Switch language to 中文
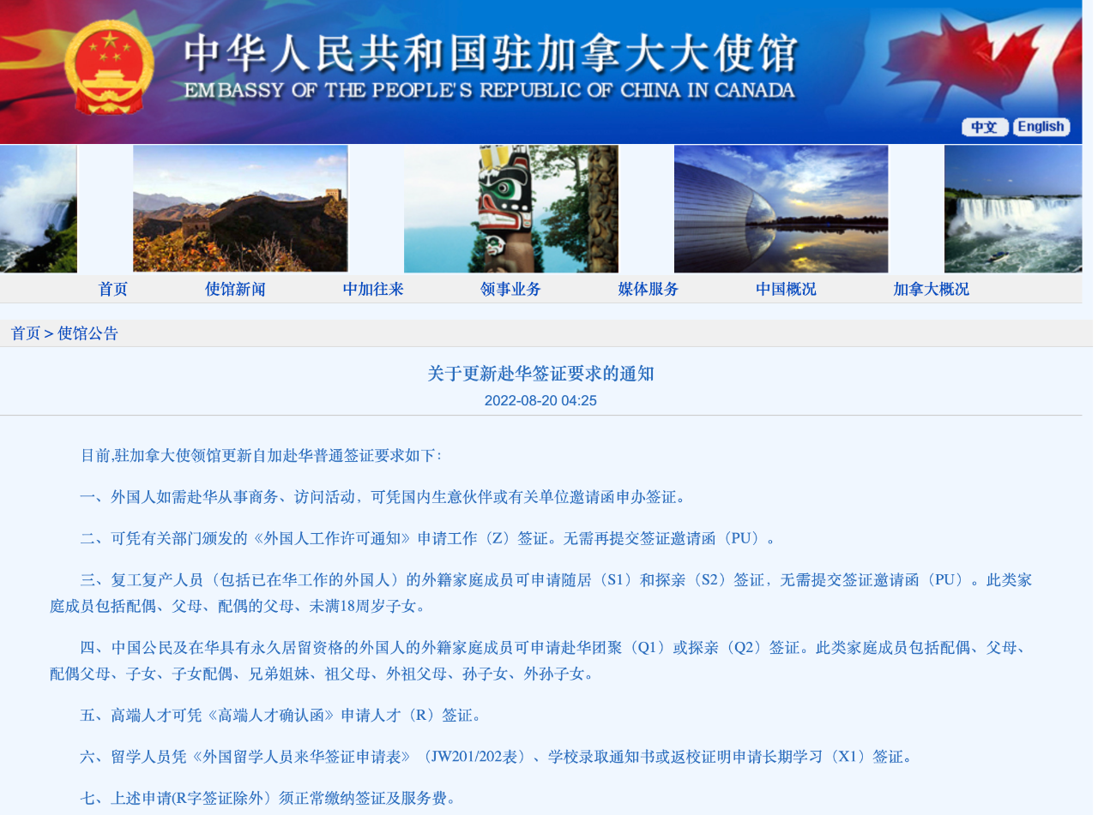The height and width of the screenshot is (815, 1098). click(x=984, y=127)
